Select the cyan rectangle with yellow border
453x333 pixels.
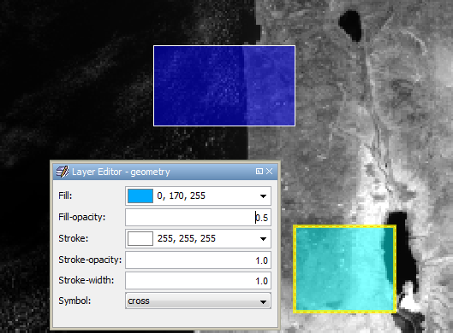[344, 269]
